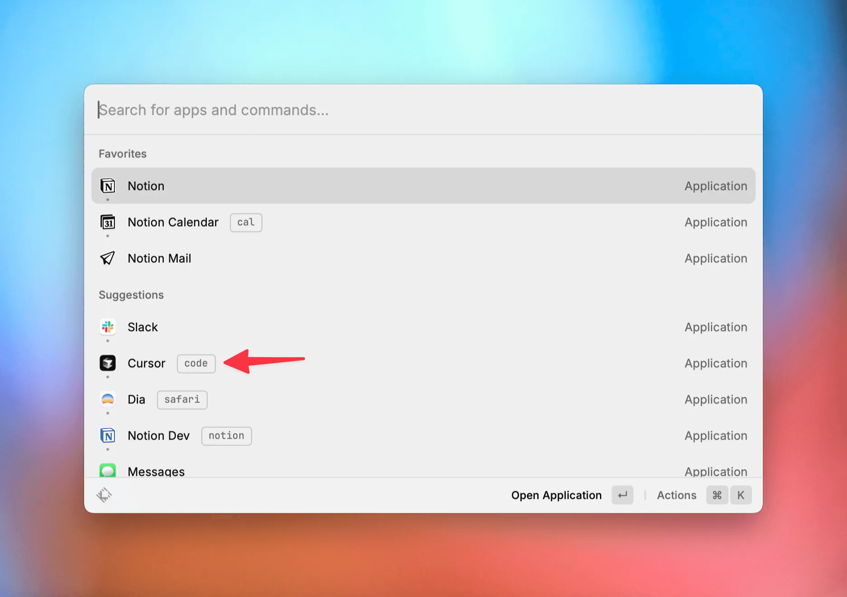Click the Command key shortcut badge
Screen dimensions: 847x597
coord(717,495)
